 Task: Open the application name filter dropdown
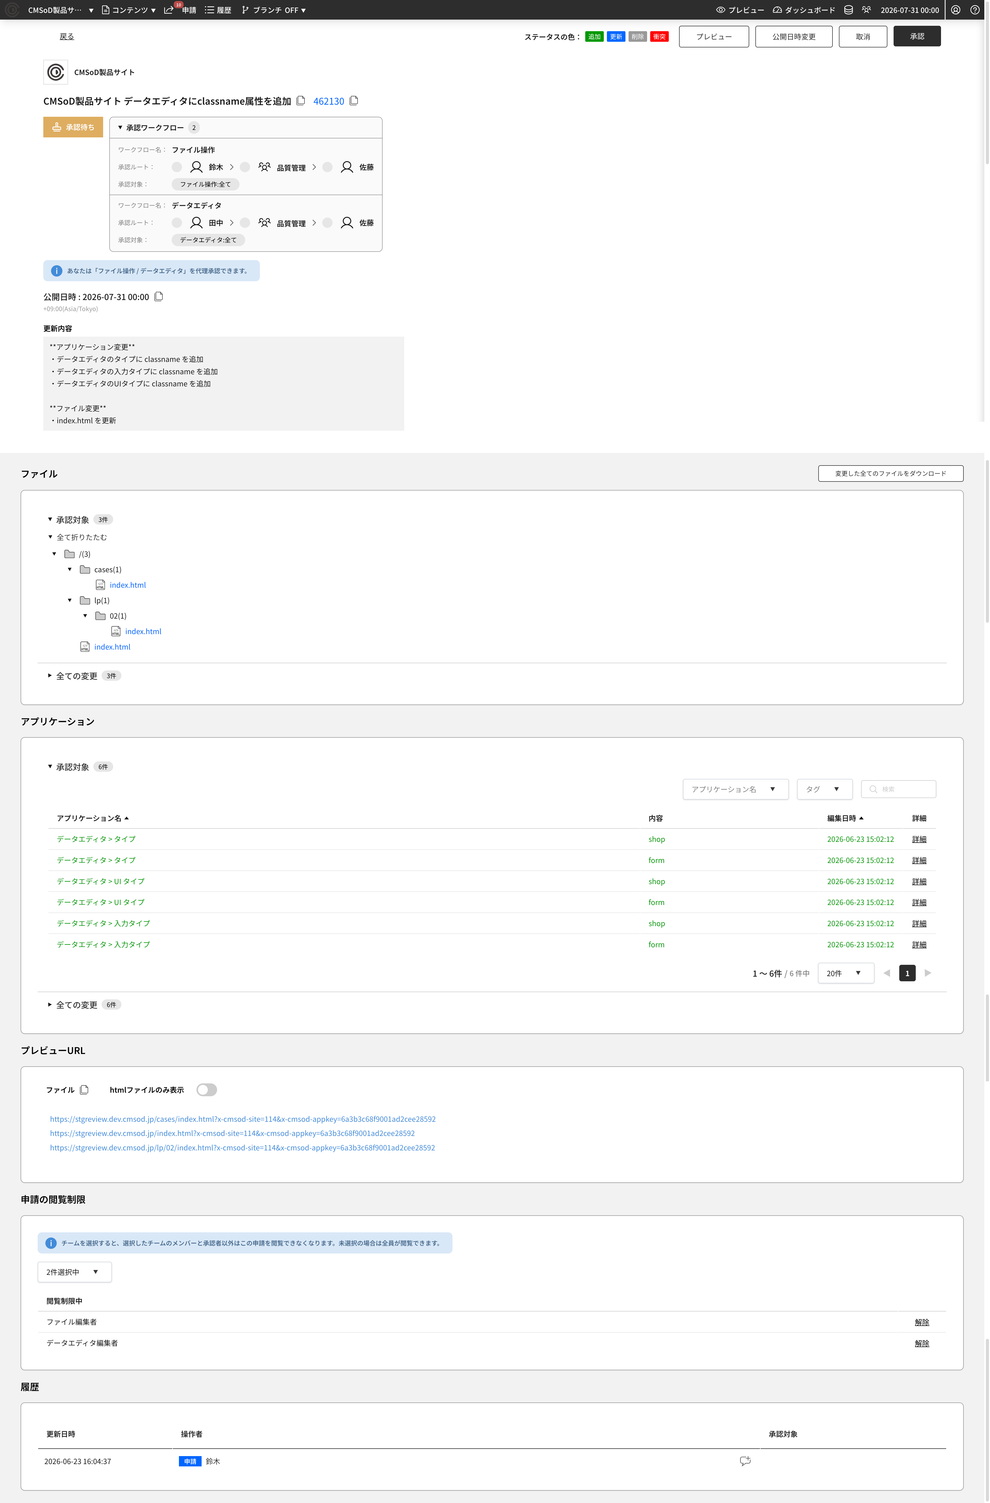click(x=735, y=789)
